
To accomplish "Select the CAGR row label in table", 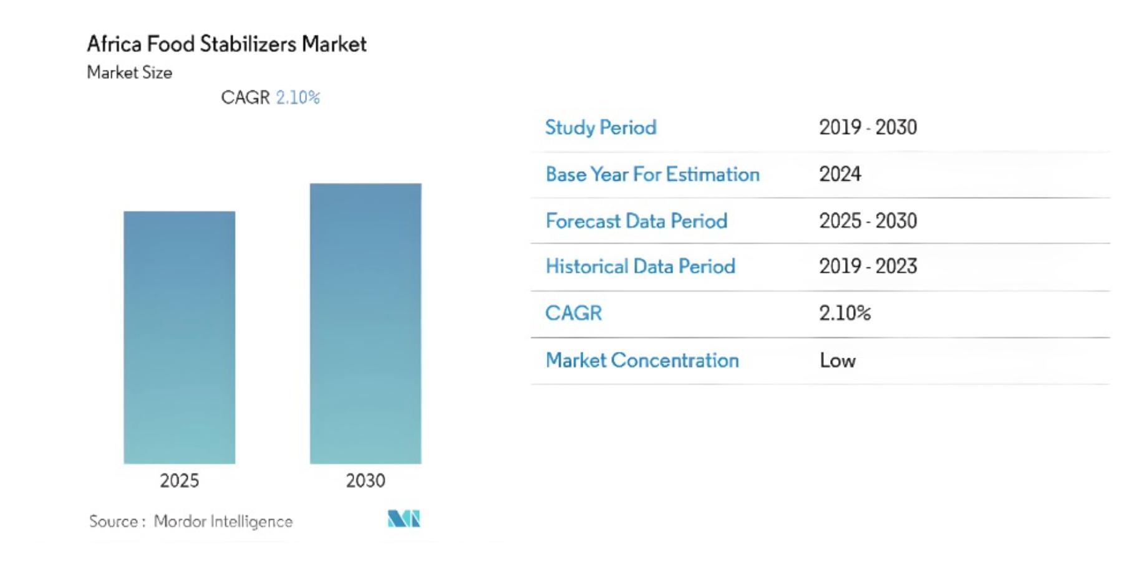I will tap(573, 313).
